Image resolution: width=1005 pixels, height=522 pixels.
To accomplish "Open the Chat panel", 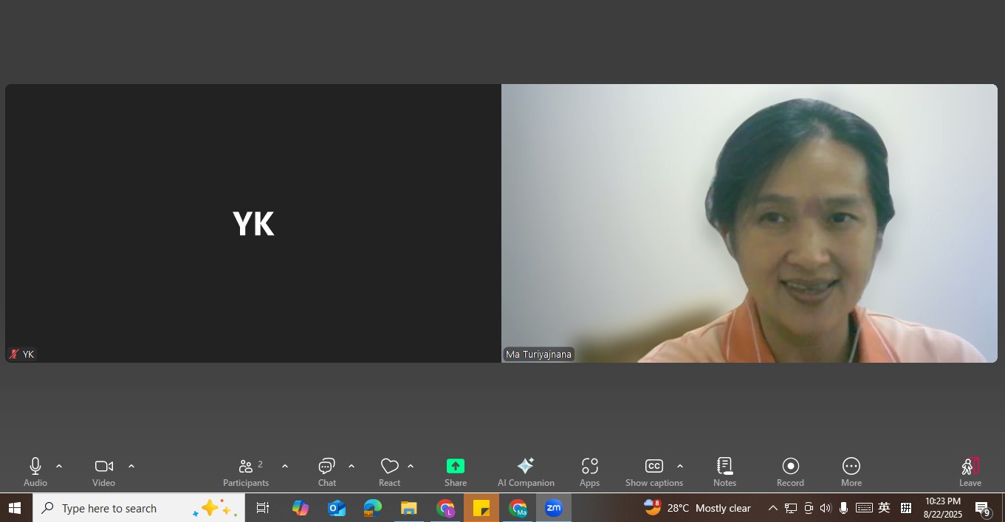I will click(x=326, y=472).
